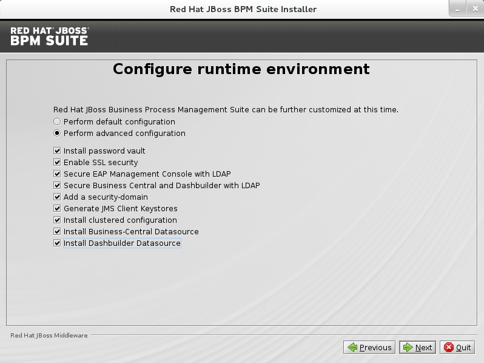The width and height of the screenshot is (484, 363).
Task: Toggle Secure Business Central and Dashbuilder with LDAP
Action: [x=57, y=185]
